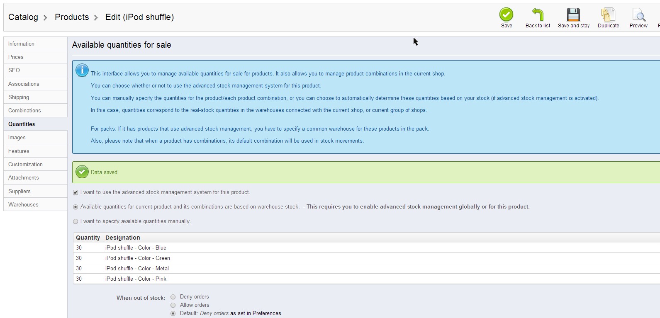Click the iPod shuffle - Color - Pink row
This screenshot has height=318, width=660.
(x=366, y=279)
